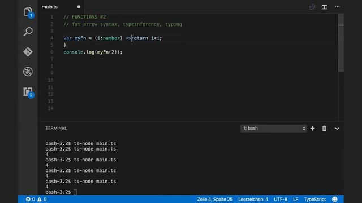Open the '1: bash' terminal dropdown
This screenshot has height=203, width=362.
(273, 129)
